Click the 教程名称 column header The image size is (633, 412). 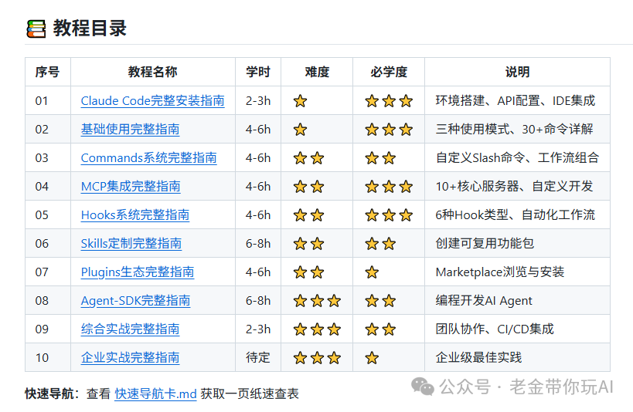point(152,73)
